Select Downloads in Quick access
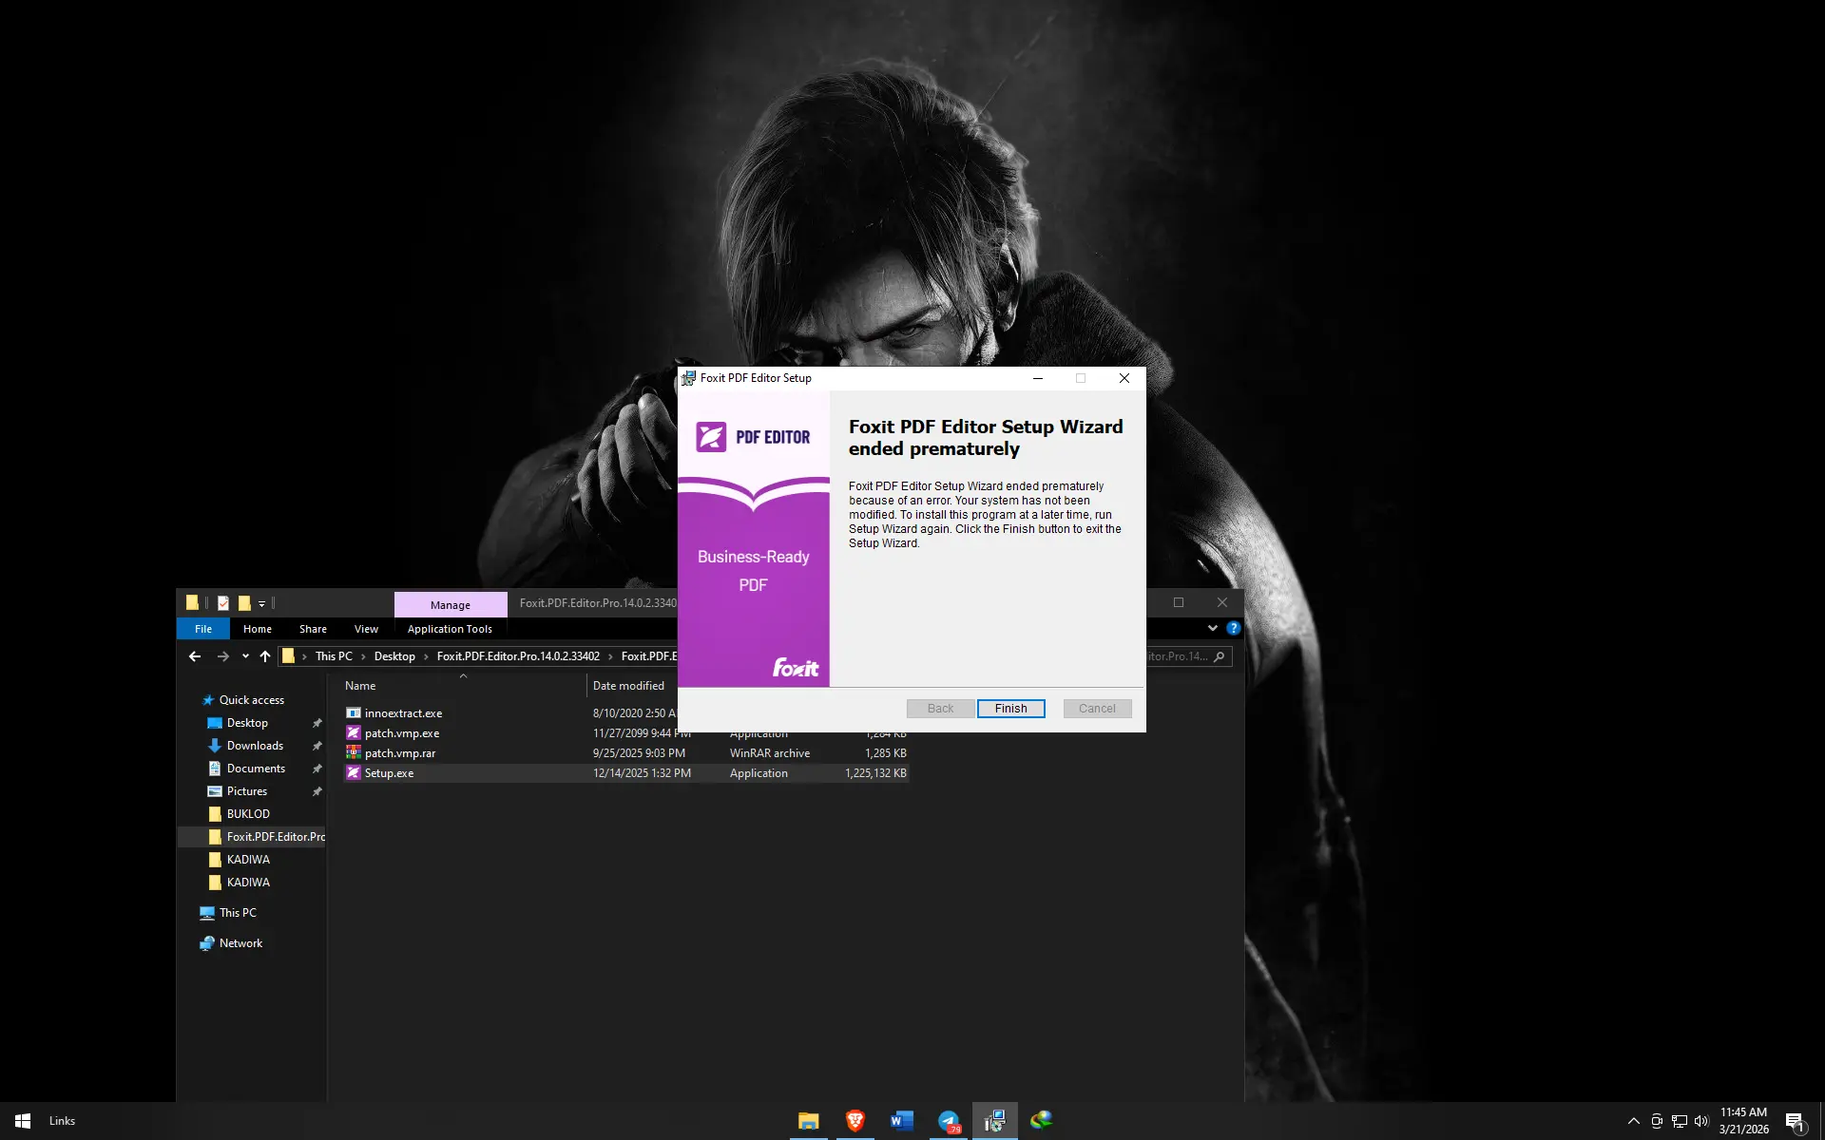 (x=255, y=746)
